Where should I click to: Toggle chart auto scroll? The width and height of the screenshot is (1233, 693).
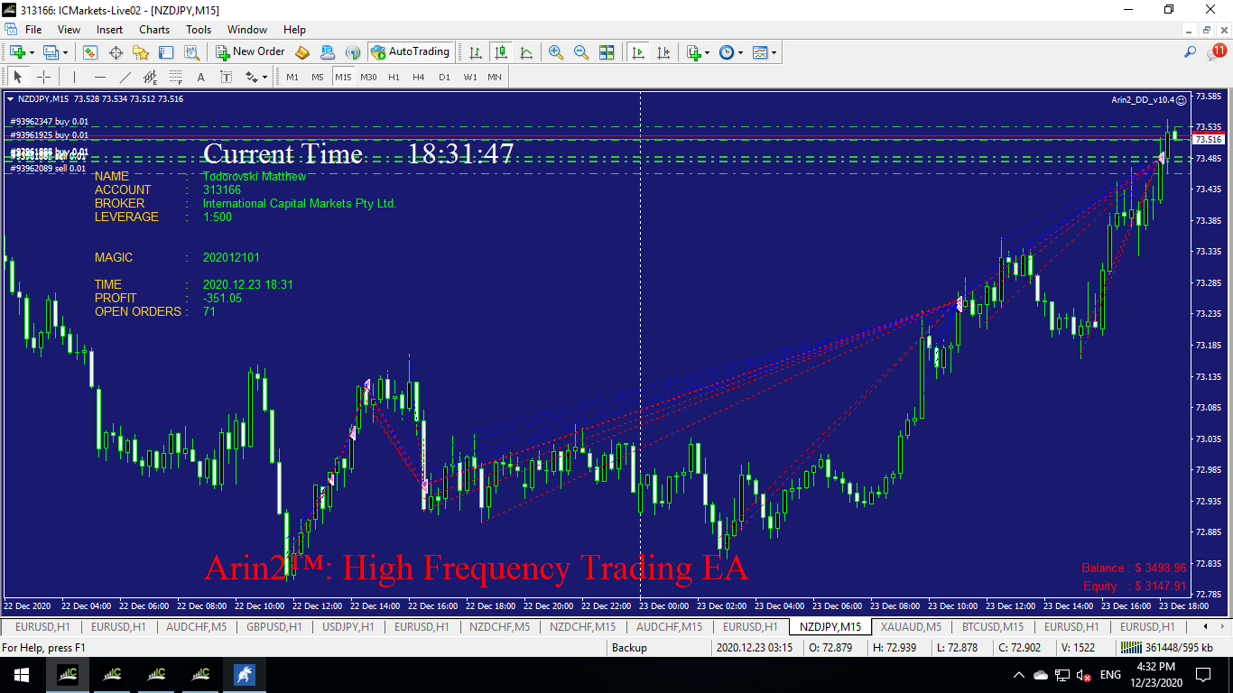(639, 52)
